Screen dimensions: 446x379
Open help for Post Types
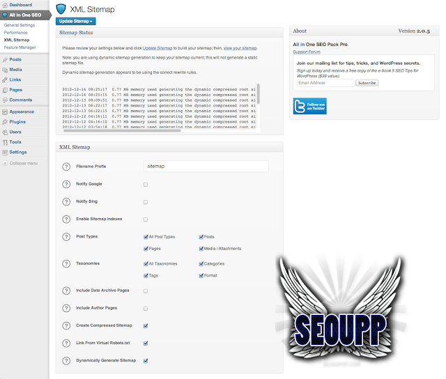(x=66, y=237)
